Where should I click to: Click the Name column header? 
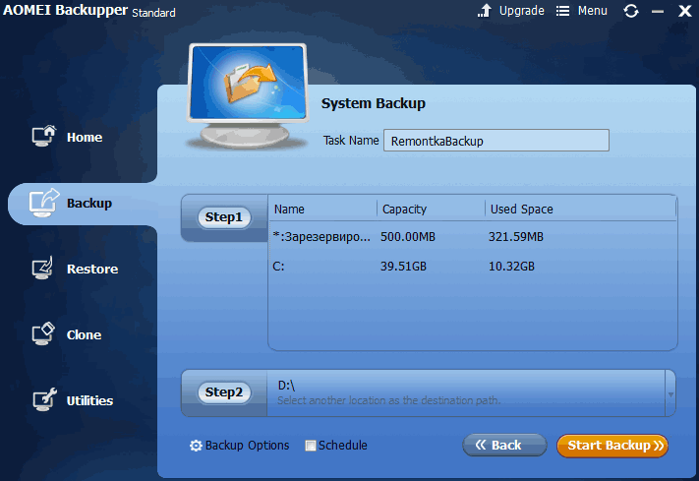point(323,209)
